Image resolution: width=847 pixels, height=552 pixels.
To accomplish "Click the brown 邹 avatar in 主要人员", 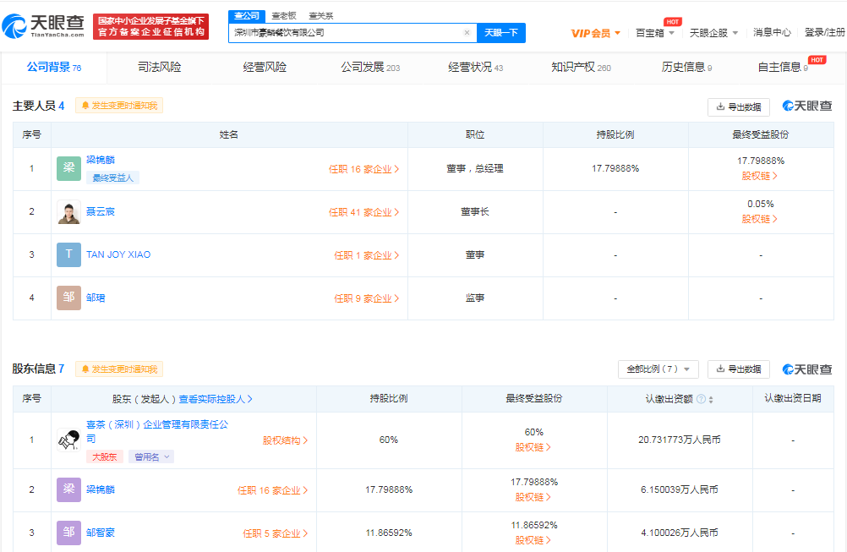I will [x=68, y=298].
